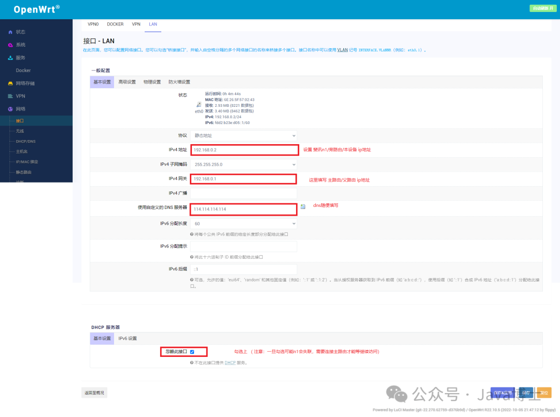Follow the DHCP link in footer note
Viewport: 560px width, 417px height.
(x=230, y=363)
